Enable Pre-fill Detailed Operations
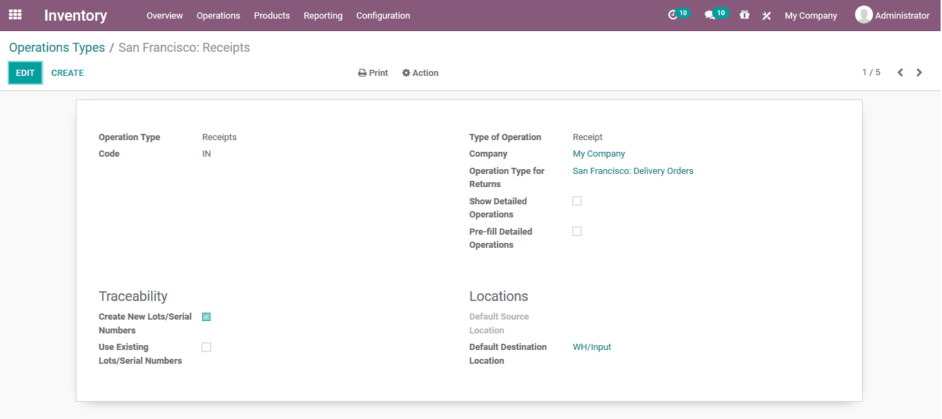Viewport: 942px width, 419px height. pos(577,231)
